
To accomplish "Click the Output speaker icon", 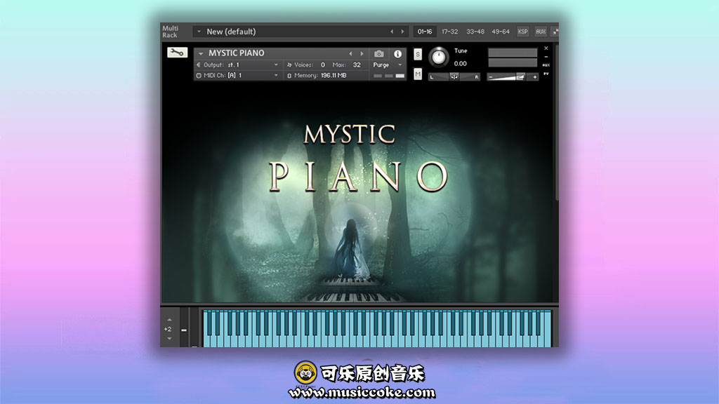I will [x=199, y=65].
